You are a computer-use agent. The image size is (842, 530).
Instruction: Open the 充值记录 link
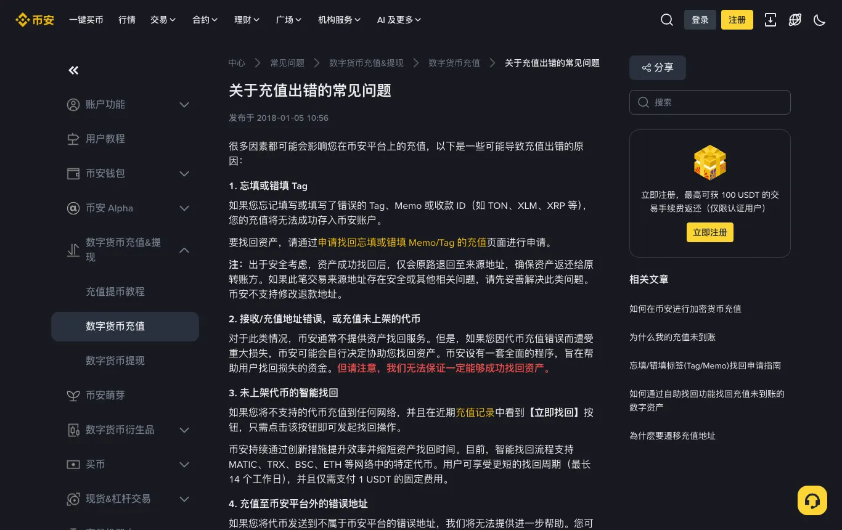click(x=475, y=413)
